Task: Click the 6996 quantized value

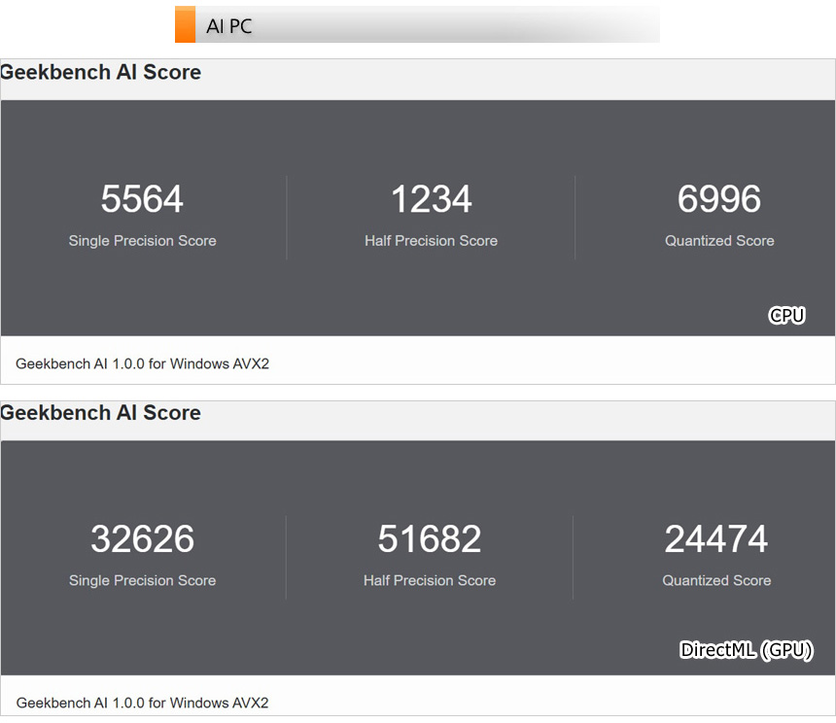Action: point(719,199)
